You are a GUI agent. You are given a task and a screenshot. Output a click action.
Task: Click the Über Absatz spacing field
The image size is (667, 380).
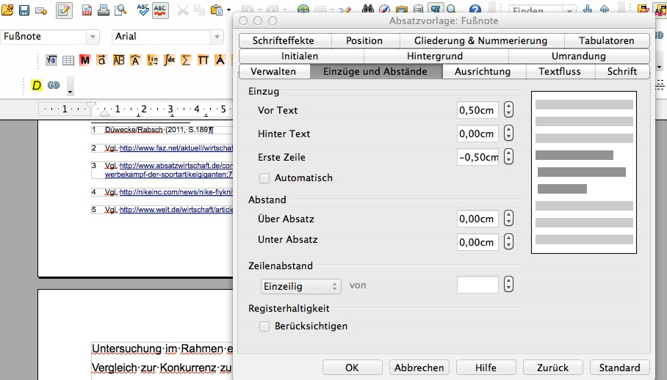tap(477, 219)
